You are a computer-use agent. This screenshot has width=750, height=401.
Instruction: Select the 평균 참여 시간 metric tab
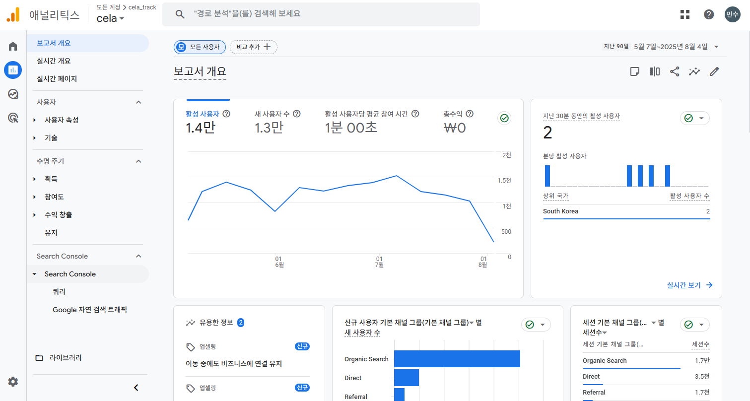372,122
